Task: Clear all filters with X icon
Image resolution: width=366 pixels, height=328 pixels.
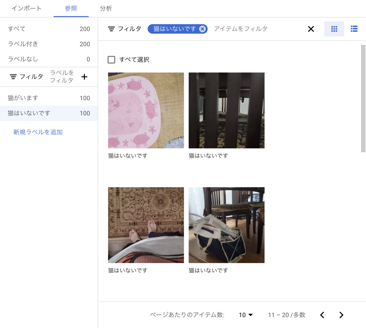Action: [311, 29]
